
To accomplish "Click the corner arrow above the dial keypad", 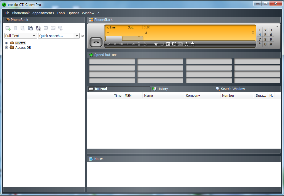I will 277,27.
